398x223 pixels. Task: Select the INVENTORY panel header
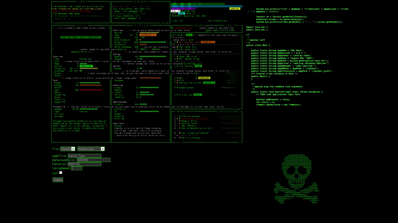point(229,111)
